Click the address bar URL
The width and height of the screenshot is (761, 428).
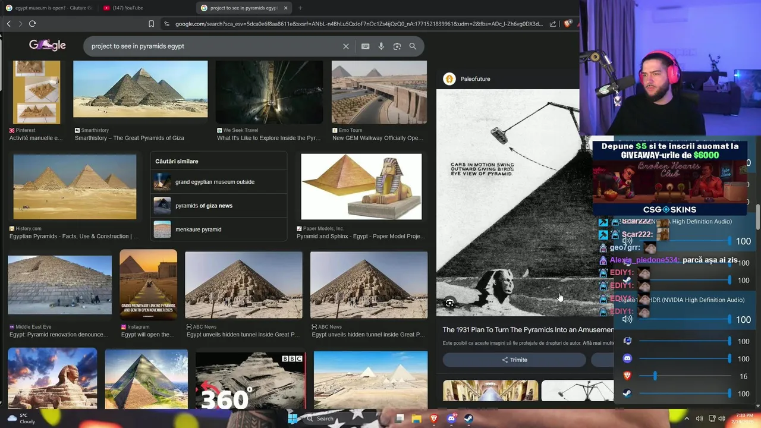pyautogui.click(x=359, y=24)
